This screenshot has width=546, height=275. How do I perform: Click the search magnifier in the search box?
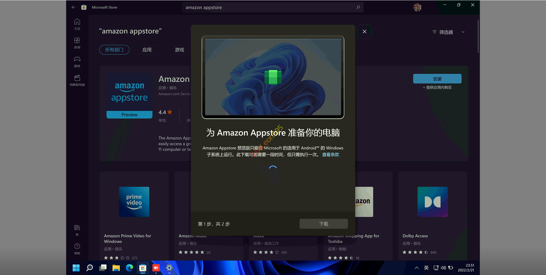pyautogui.click(x=358, y=7)
